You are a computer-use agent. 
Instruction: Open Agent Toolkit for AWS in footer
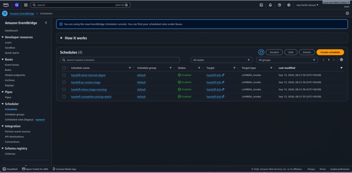pos(35,169)
